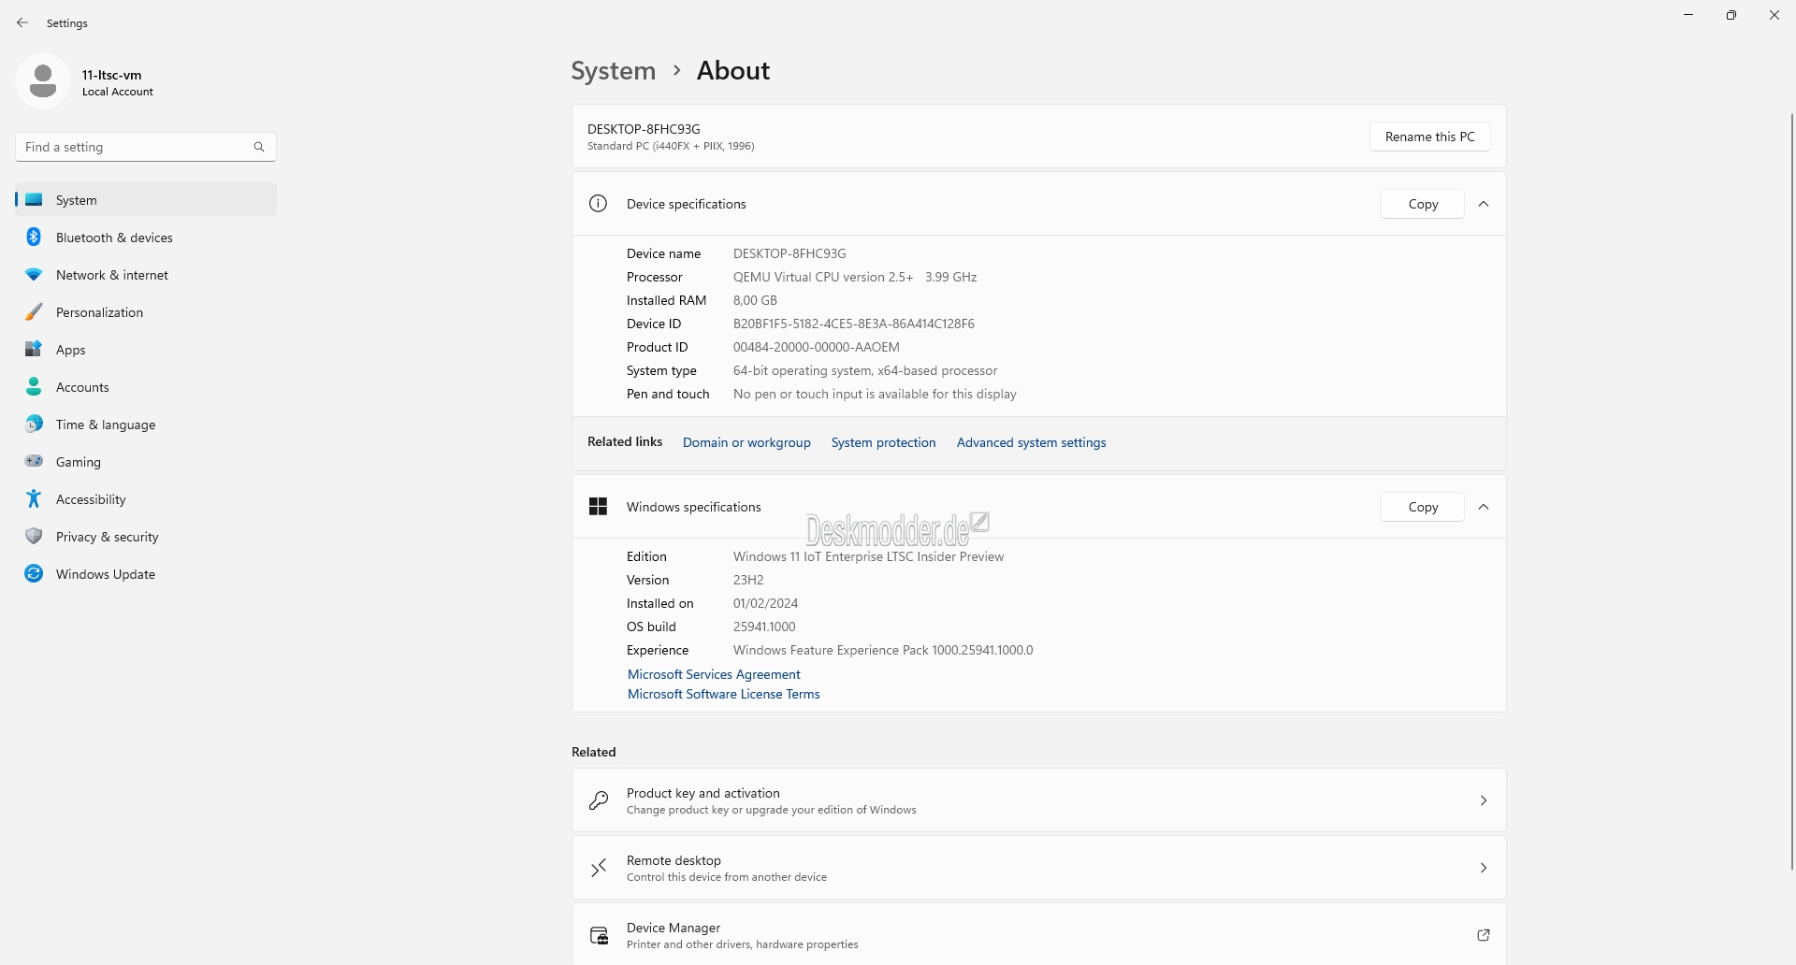This screenshot has height=965, width=1796.
Task: Click the Windows Update refresh icon
Action: 34,574
